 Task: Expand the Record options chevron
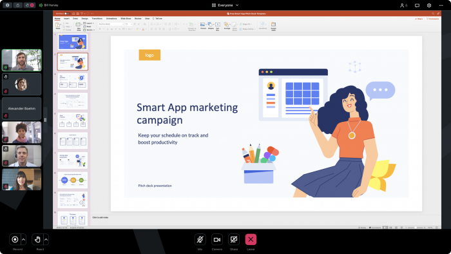24,239
